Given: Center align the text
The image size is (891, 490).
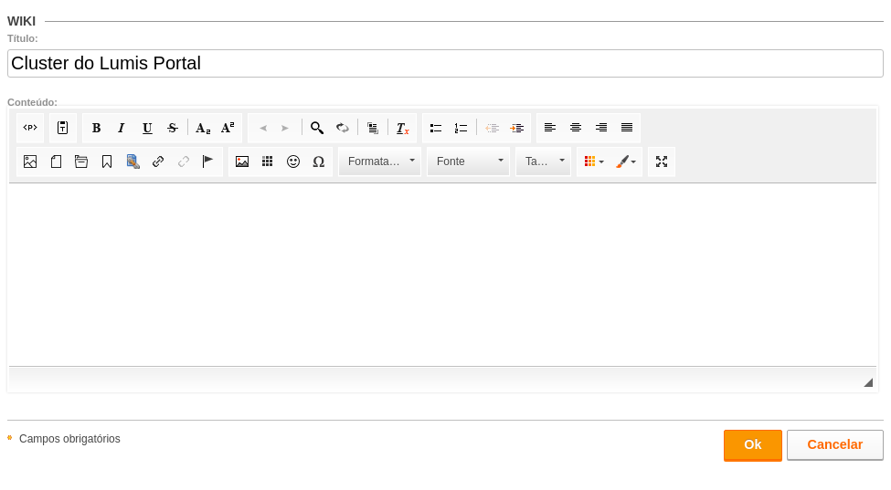Looking at the screenshot, I should tap(576, 128).
